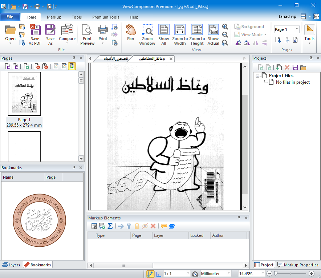Open the 1 : 1 scale dropdown
The height and width of the screenshot is (278, 321).
pyautogui.click(x=188, y=274)
